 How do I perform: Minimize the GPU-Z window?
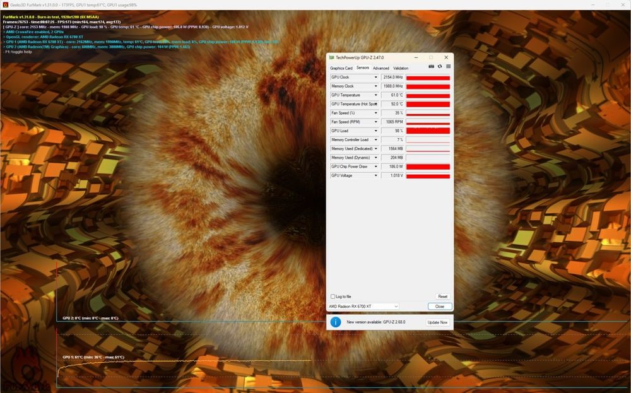pos(416,57)
